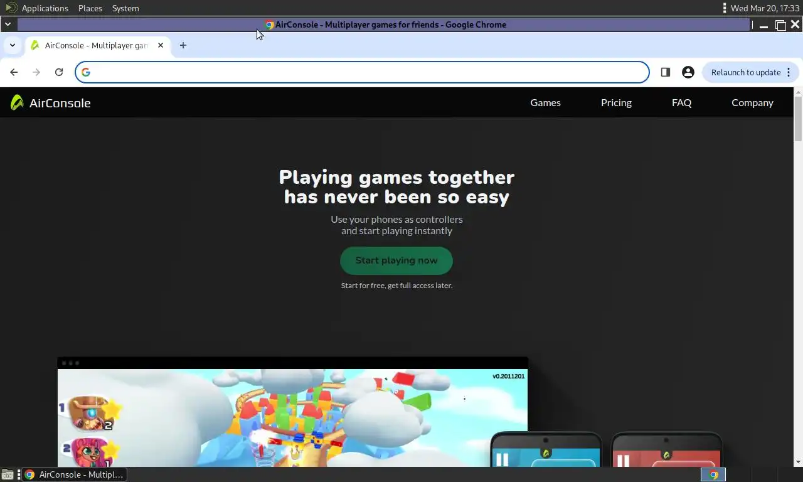Open a new tab with plus icon

pos(183,45)
